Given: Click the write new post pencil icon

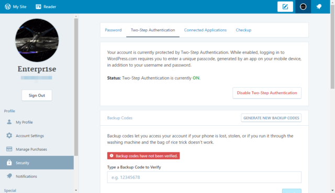Looking at the screenshot, I should (x=285, y=7).
